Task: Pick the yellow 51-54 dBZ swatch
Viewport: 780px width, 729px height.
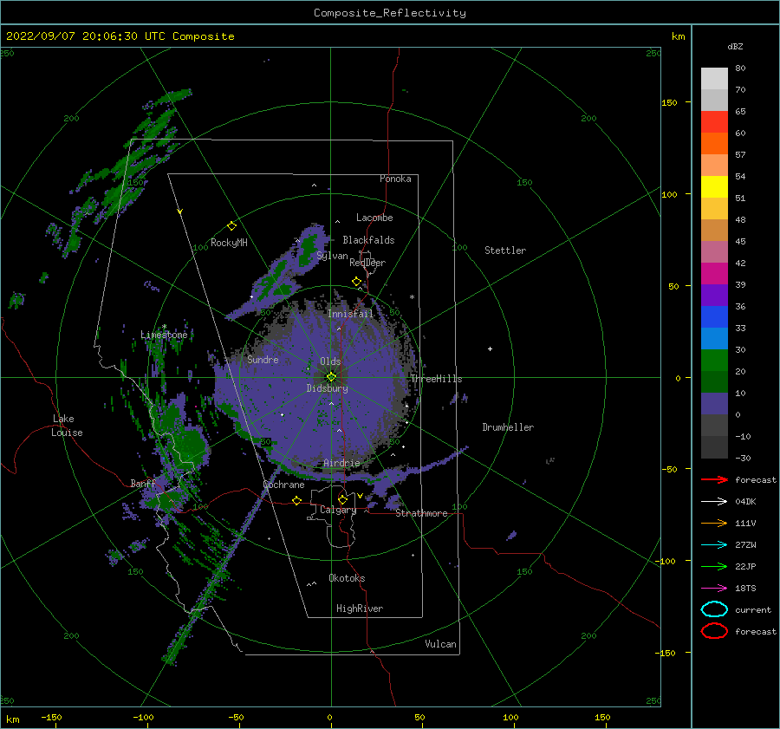Action: [714, 187]
